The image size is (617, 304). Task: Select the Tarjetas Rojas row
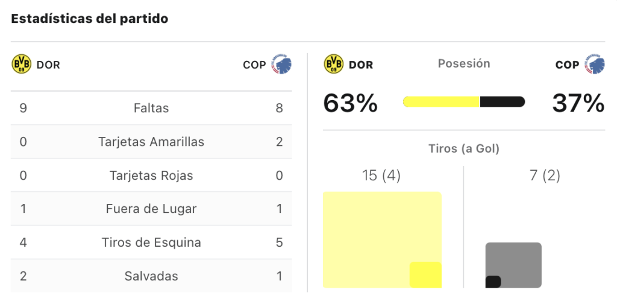(151, 176)
